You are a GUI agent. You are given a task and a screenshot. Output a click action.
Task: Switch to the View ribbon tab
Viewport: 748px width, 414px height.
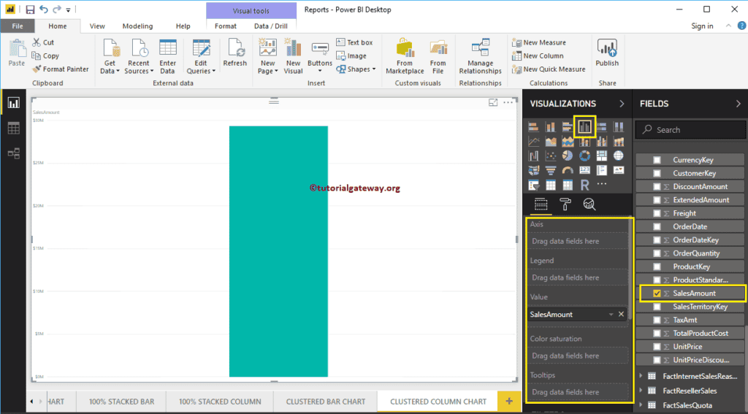[97, 26]
